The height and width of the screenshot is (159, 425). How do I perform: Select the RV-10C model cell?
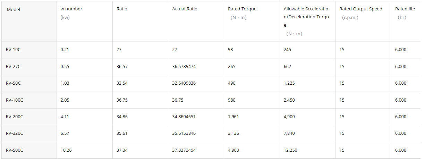13,50
